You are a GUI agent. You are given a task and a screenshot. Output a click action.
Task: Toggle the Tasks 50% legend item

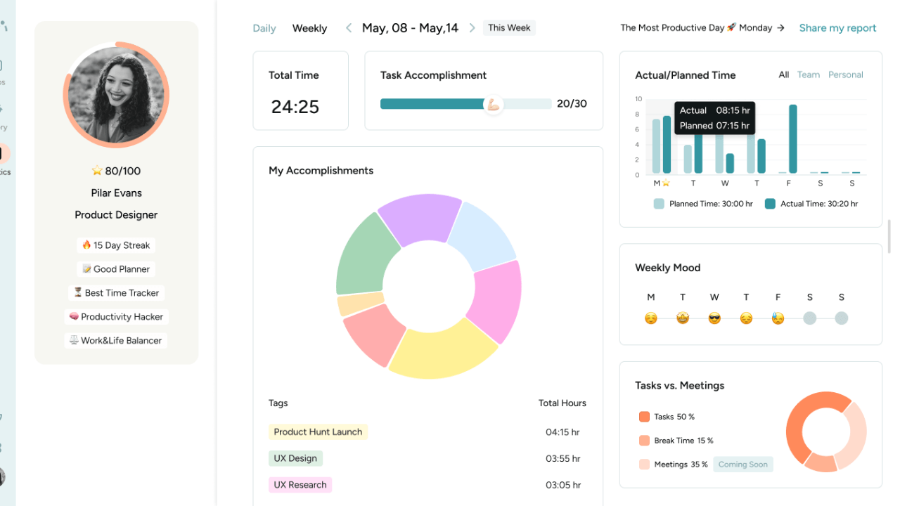click(x=667, y=416)
